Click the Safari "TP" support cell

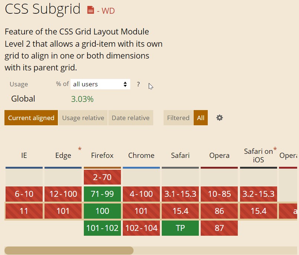click(x=180, y=228)
